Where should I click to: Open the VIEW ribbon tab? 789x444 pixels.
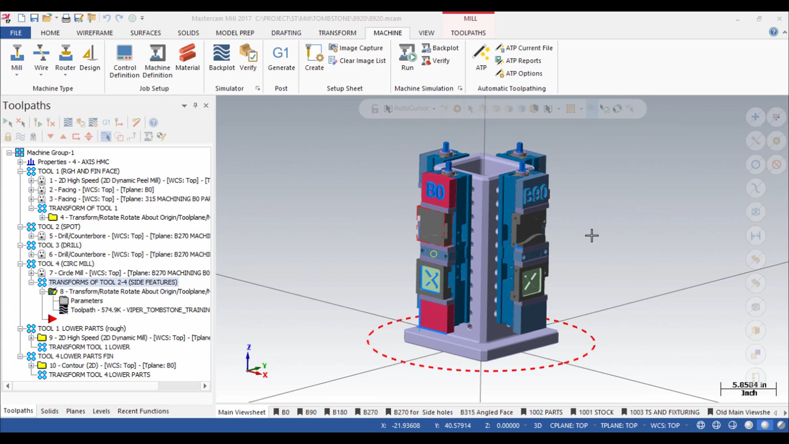click(426, 33)
